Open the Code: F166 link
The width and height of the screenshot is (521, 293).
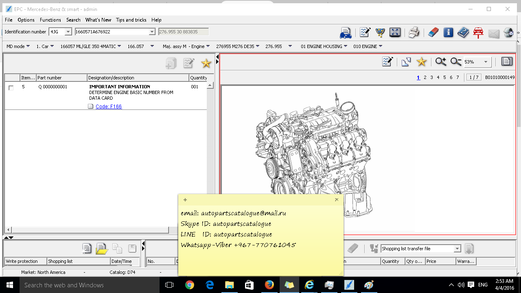pos(109,107)
